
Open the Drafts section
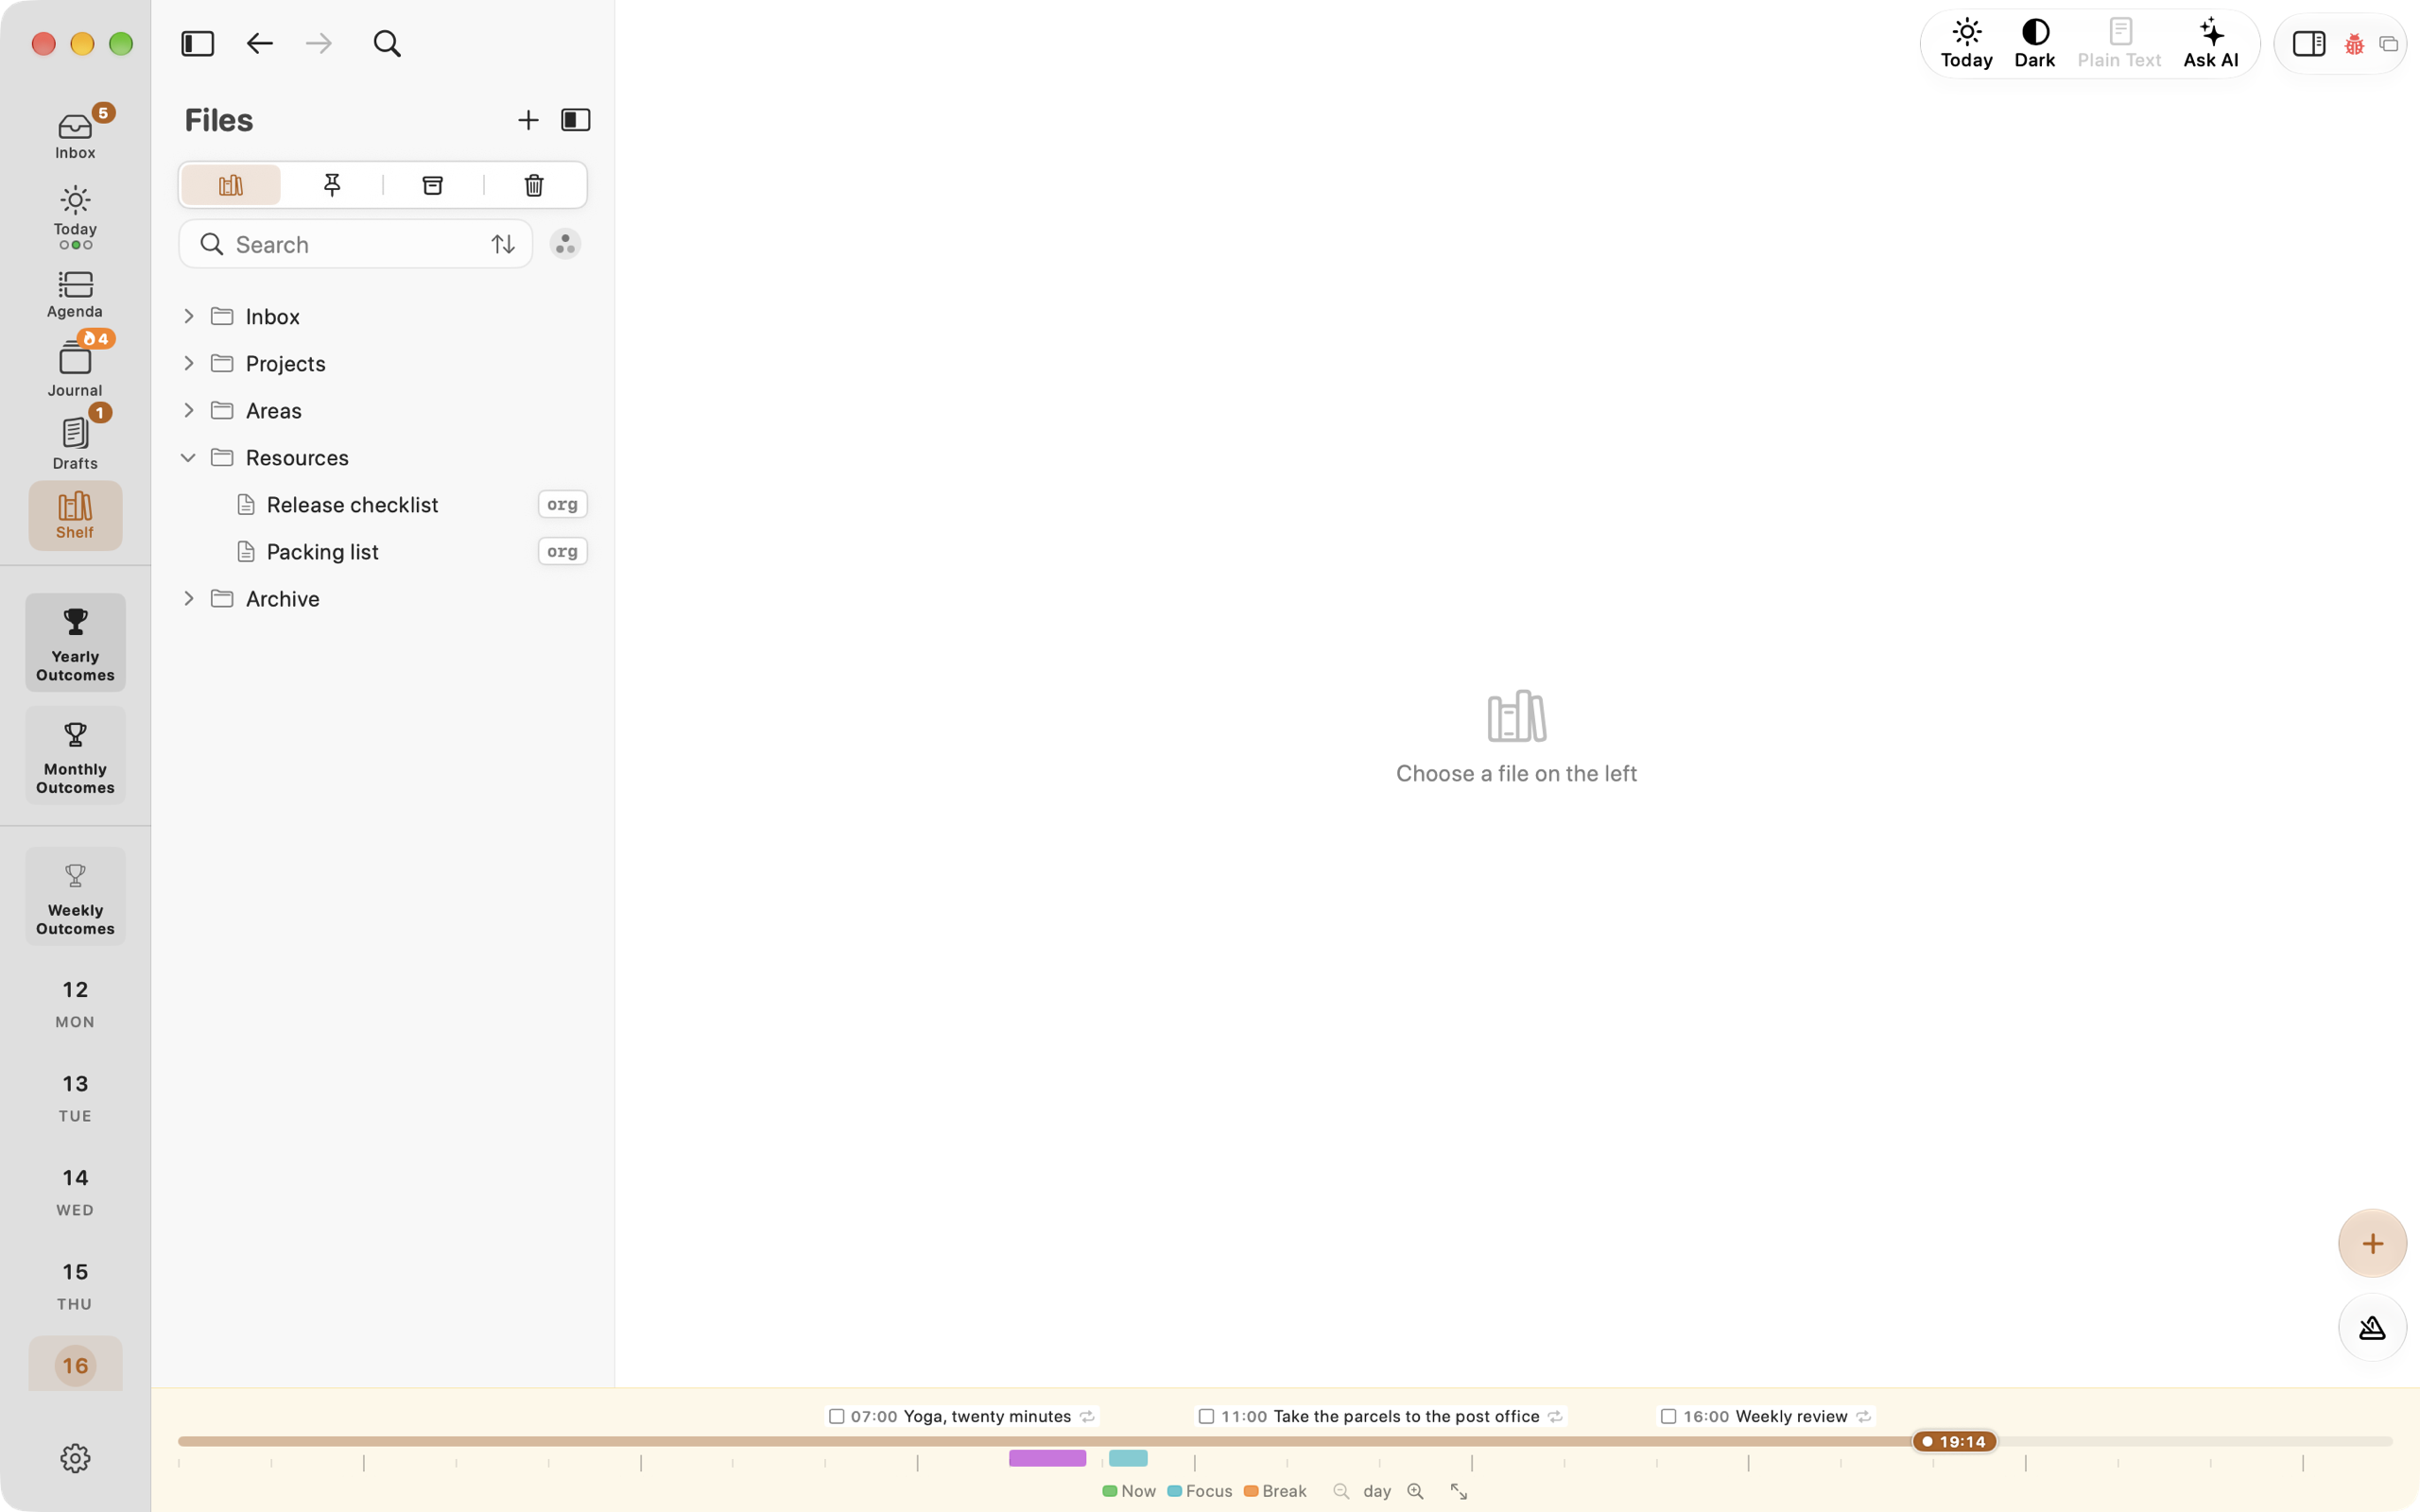coord(75,443)
